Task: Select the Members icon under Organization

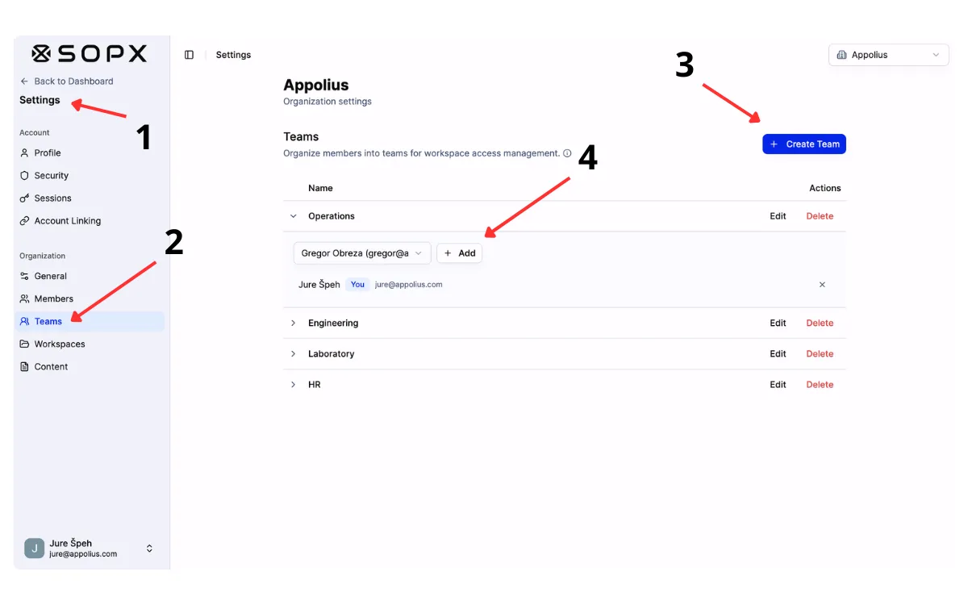Action: point(24,298)
